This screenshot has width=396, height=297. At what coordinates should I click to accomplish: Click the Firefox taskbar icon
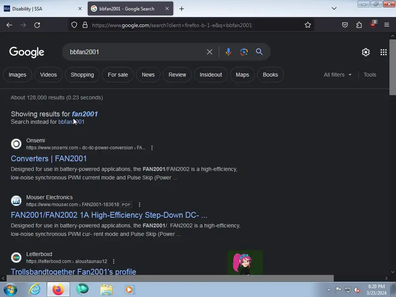click(58, 289)
